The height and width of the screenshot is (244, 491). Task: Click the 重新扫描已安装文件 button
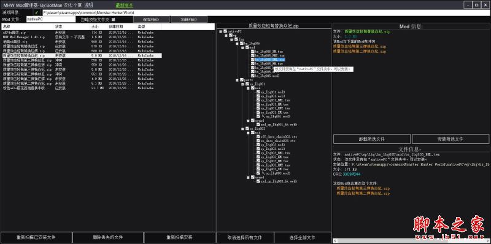click(36, 237)
